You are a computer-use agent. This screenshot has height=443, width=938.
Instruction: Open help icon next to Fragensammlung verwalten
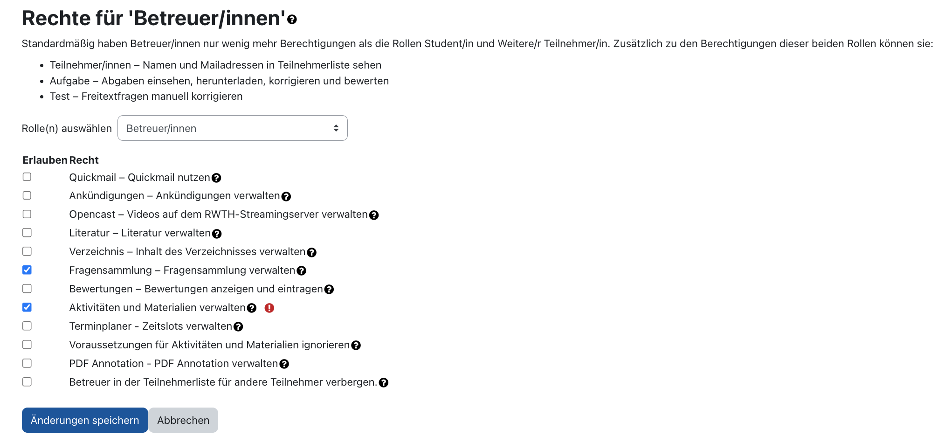(301, 271)
